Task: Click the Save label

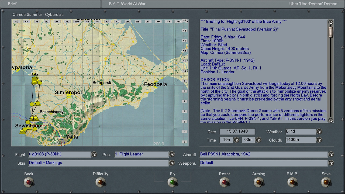Action: coord(326,174)
